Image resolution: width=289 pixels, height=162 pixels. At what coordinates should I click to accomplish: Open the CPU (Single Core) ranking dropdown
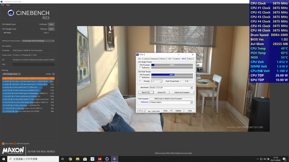(x=11, y=74)
